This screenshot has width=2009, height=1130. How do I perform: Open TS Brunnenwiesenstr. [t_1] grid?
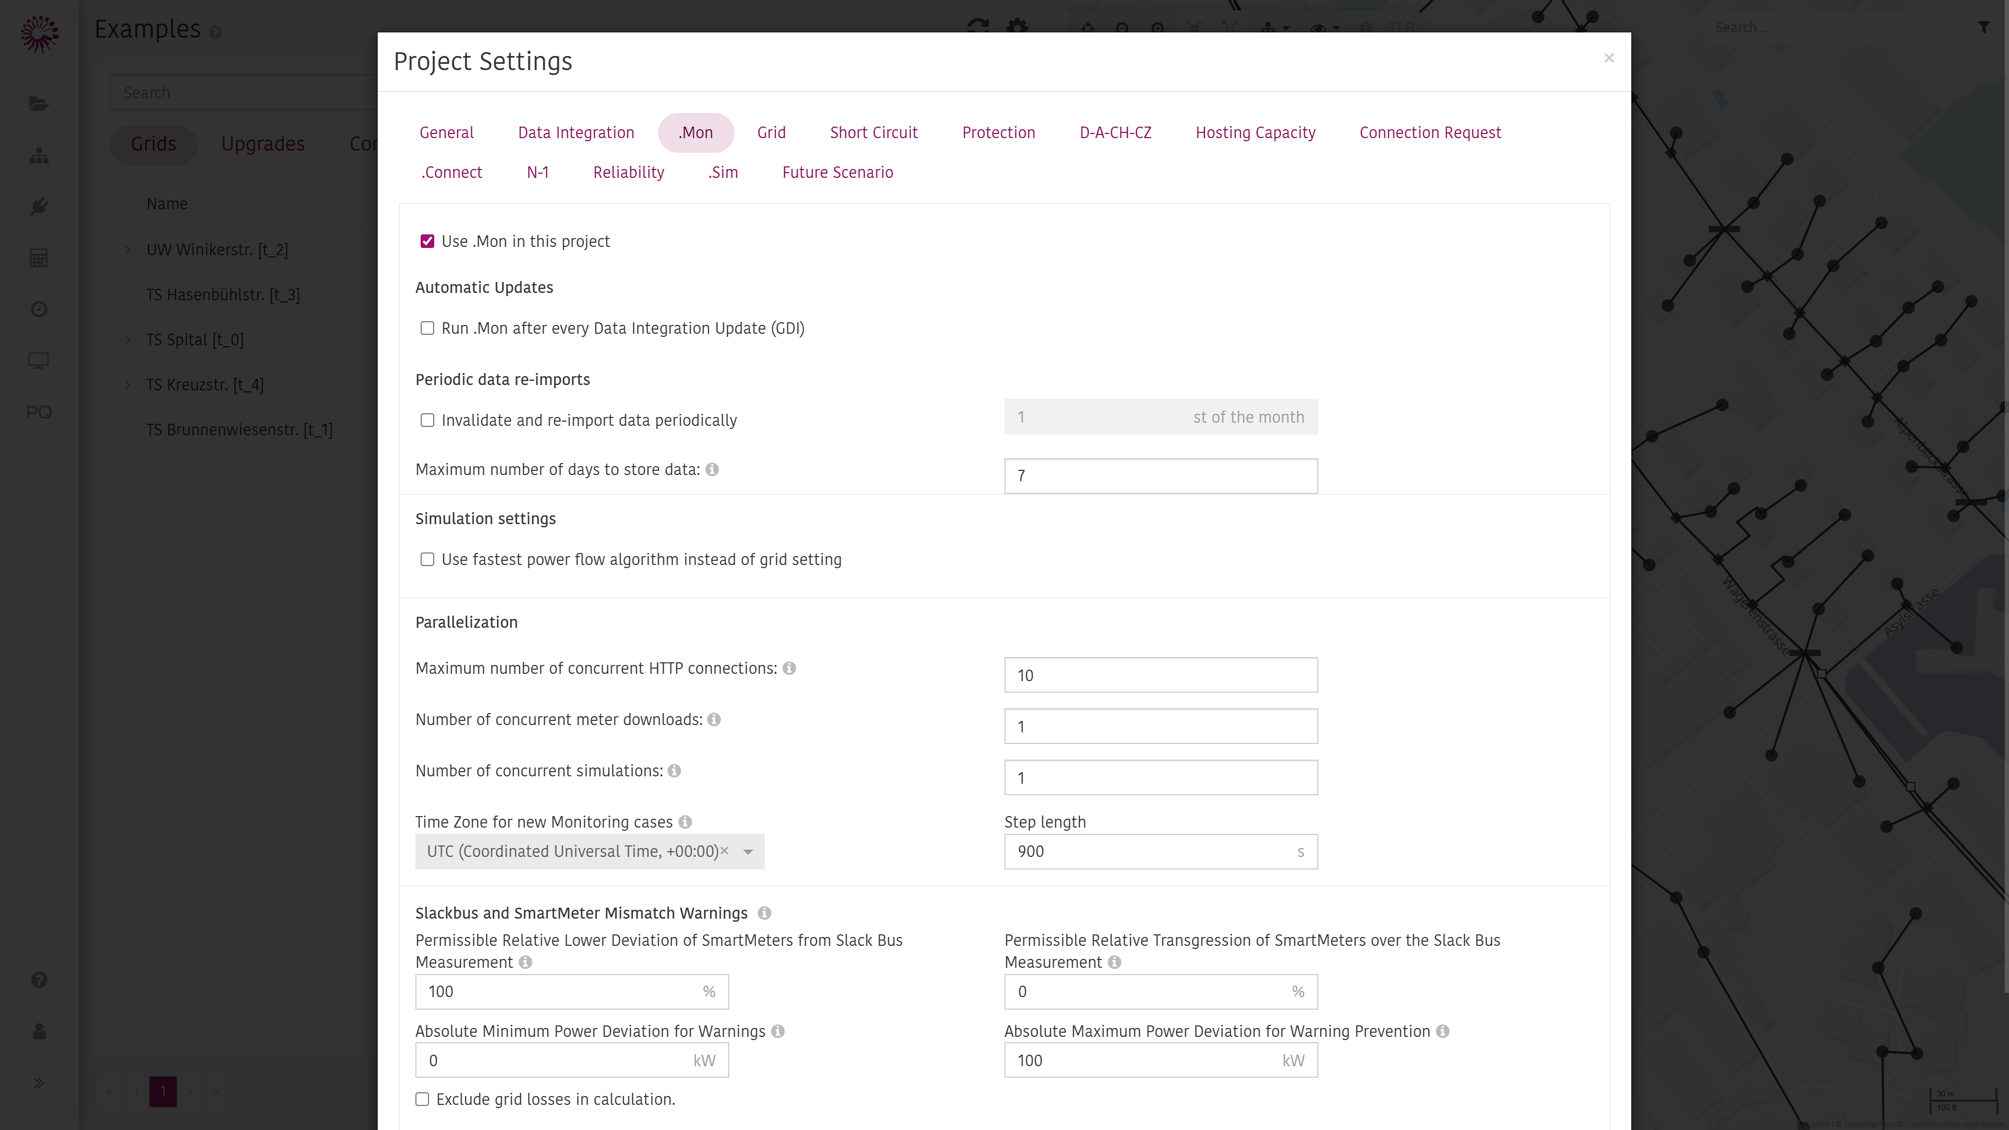click(x=240, y=430)
